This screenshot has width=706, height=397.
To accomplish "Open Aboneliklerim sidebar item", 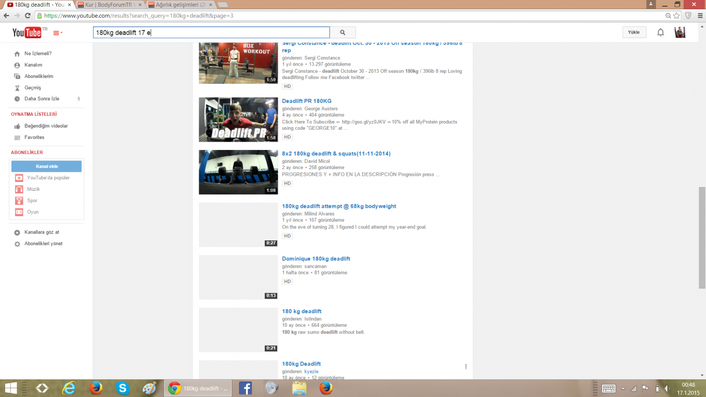I will tap(39, 77).
